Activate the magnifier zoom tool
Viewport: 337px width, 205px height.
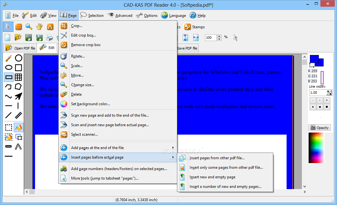[29, 27]
